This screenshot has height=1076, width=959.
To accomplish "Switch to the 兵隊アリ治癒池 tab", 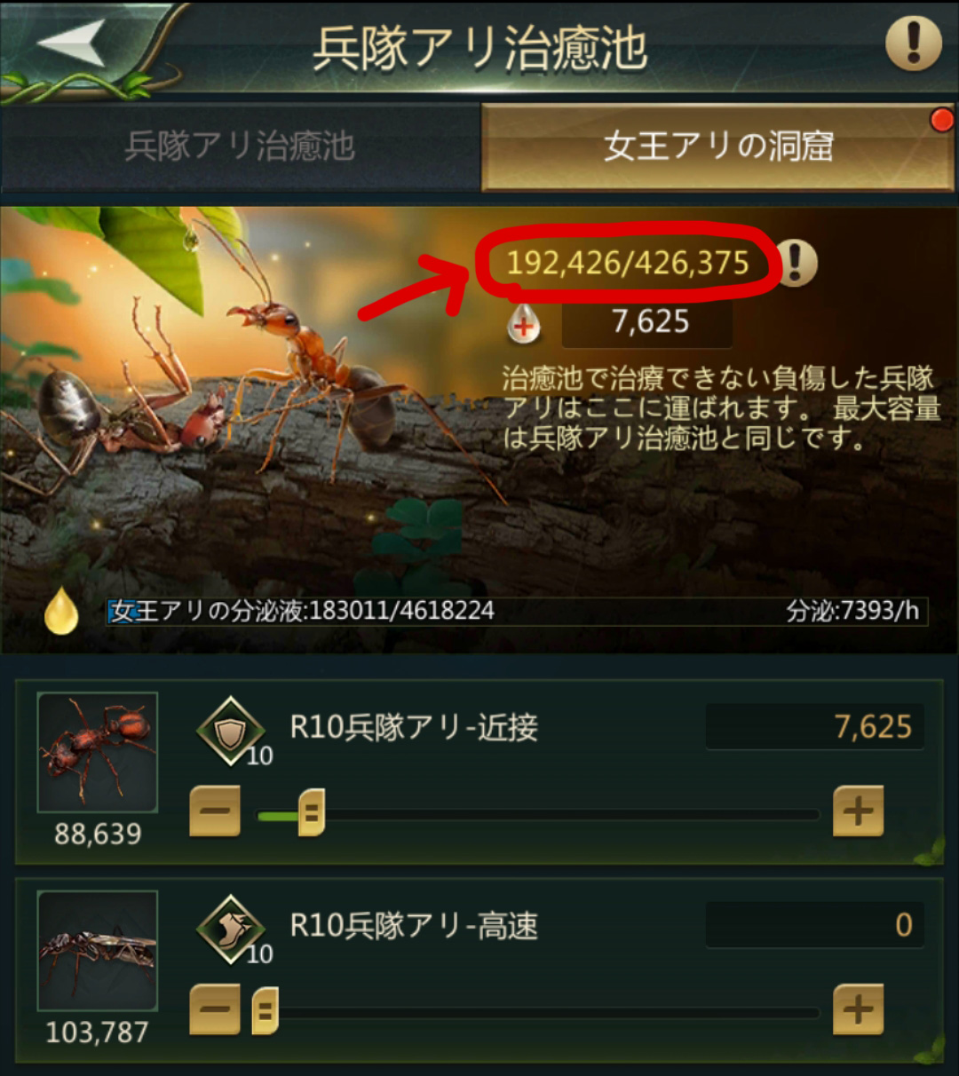I will [x=240, y=146].
